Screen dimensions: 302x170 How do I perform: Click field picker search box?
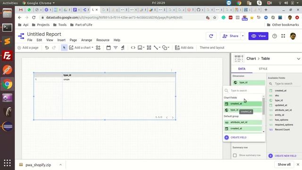(x=244, y=91)
